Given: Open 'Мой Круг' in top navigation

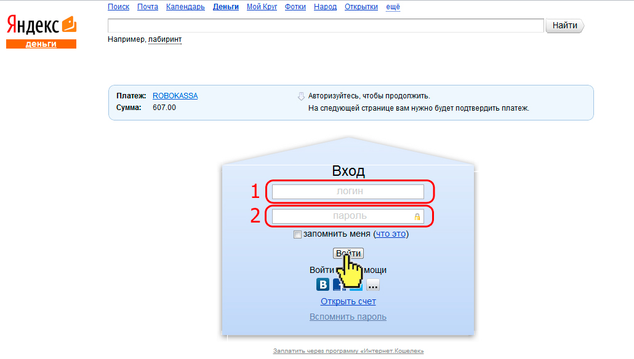Looking at the screenshot, I should pos(262,7).
